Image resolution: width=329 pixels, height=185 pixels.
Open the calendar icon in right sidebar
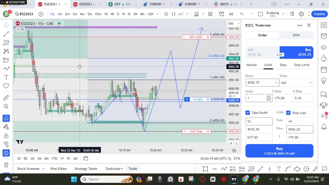click(x=324, y=69)
